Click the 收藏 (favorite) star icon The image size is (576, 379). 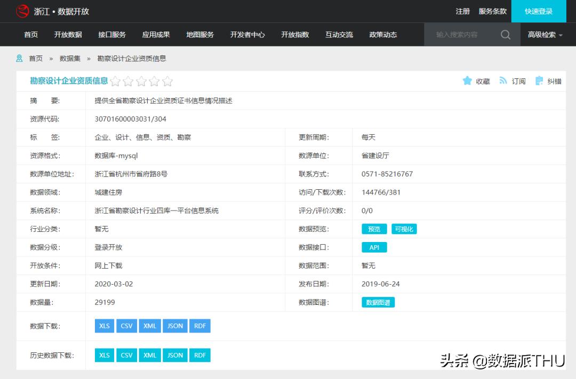466,80
